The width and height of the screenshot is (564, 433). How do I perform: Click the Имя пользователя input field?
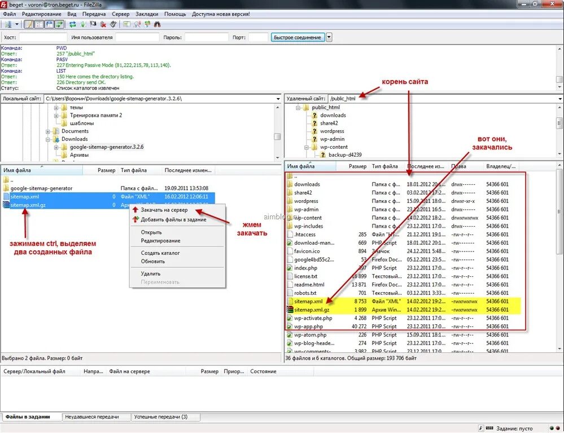tap(137, 37)
